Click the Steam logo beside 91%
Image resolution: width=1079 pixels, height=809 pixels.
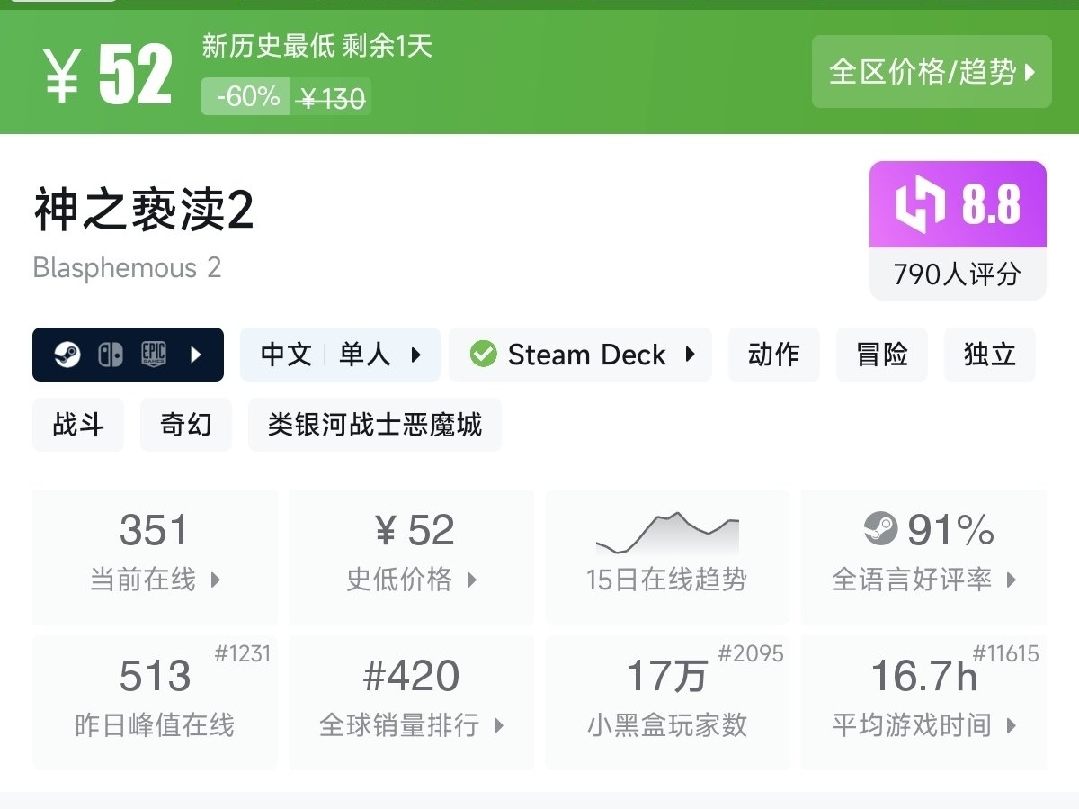[880, 529]
